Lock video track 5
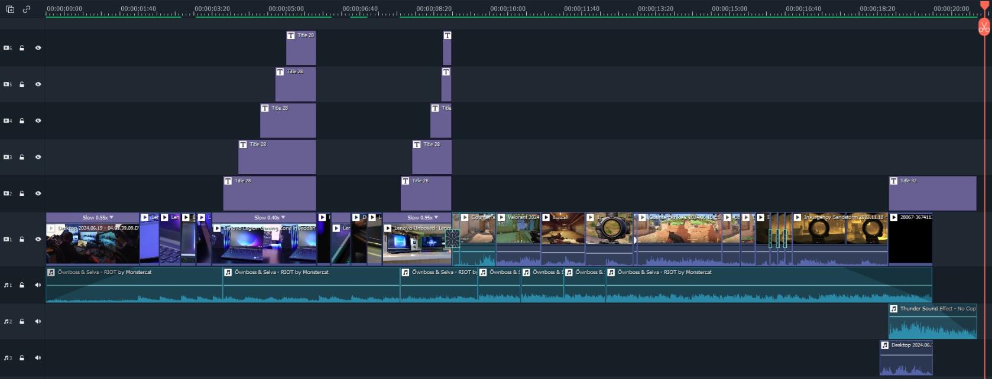The height and width of the screenshot is (379, 992). point(22,84)
